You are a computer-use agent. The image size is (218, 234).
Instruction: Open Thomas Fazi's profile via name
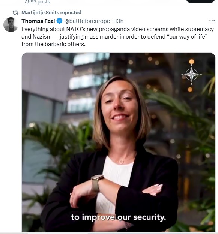[x=38, y=21]
